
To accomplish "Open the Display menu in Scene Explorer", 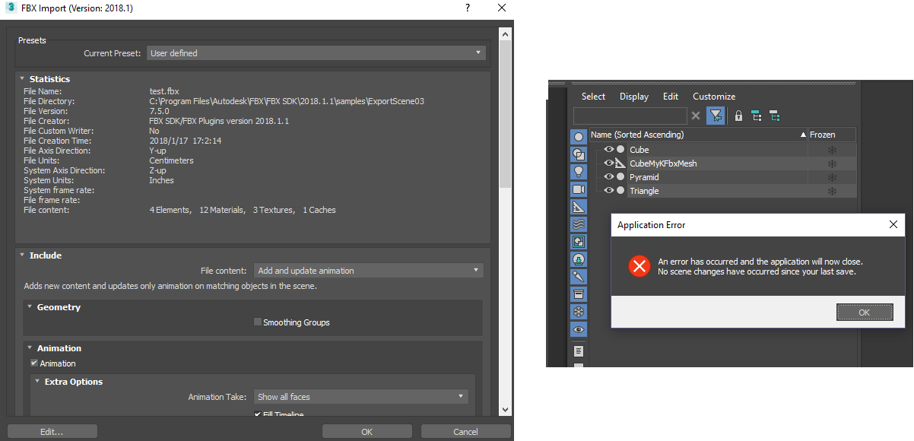I will coord(634,97).
